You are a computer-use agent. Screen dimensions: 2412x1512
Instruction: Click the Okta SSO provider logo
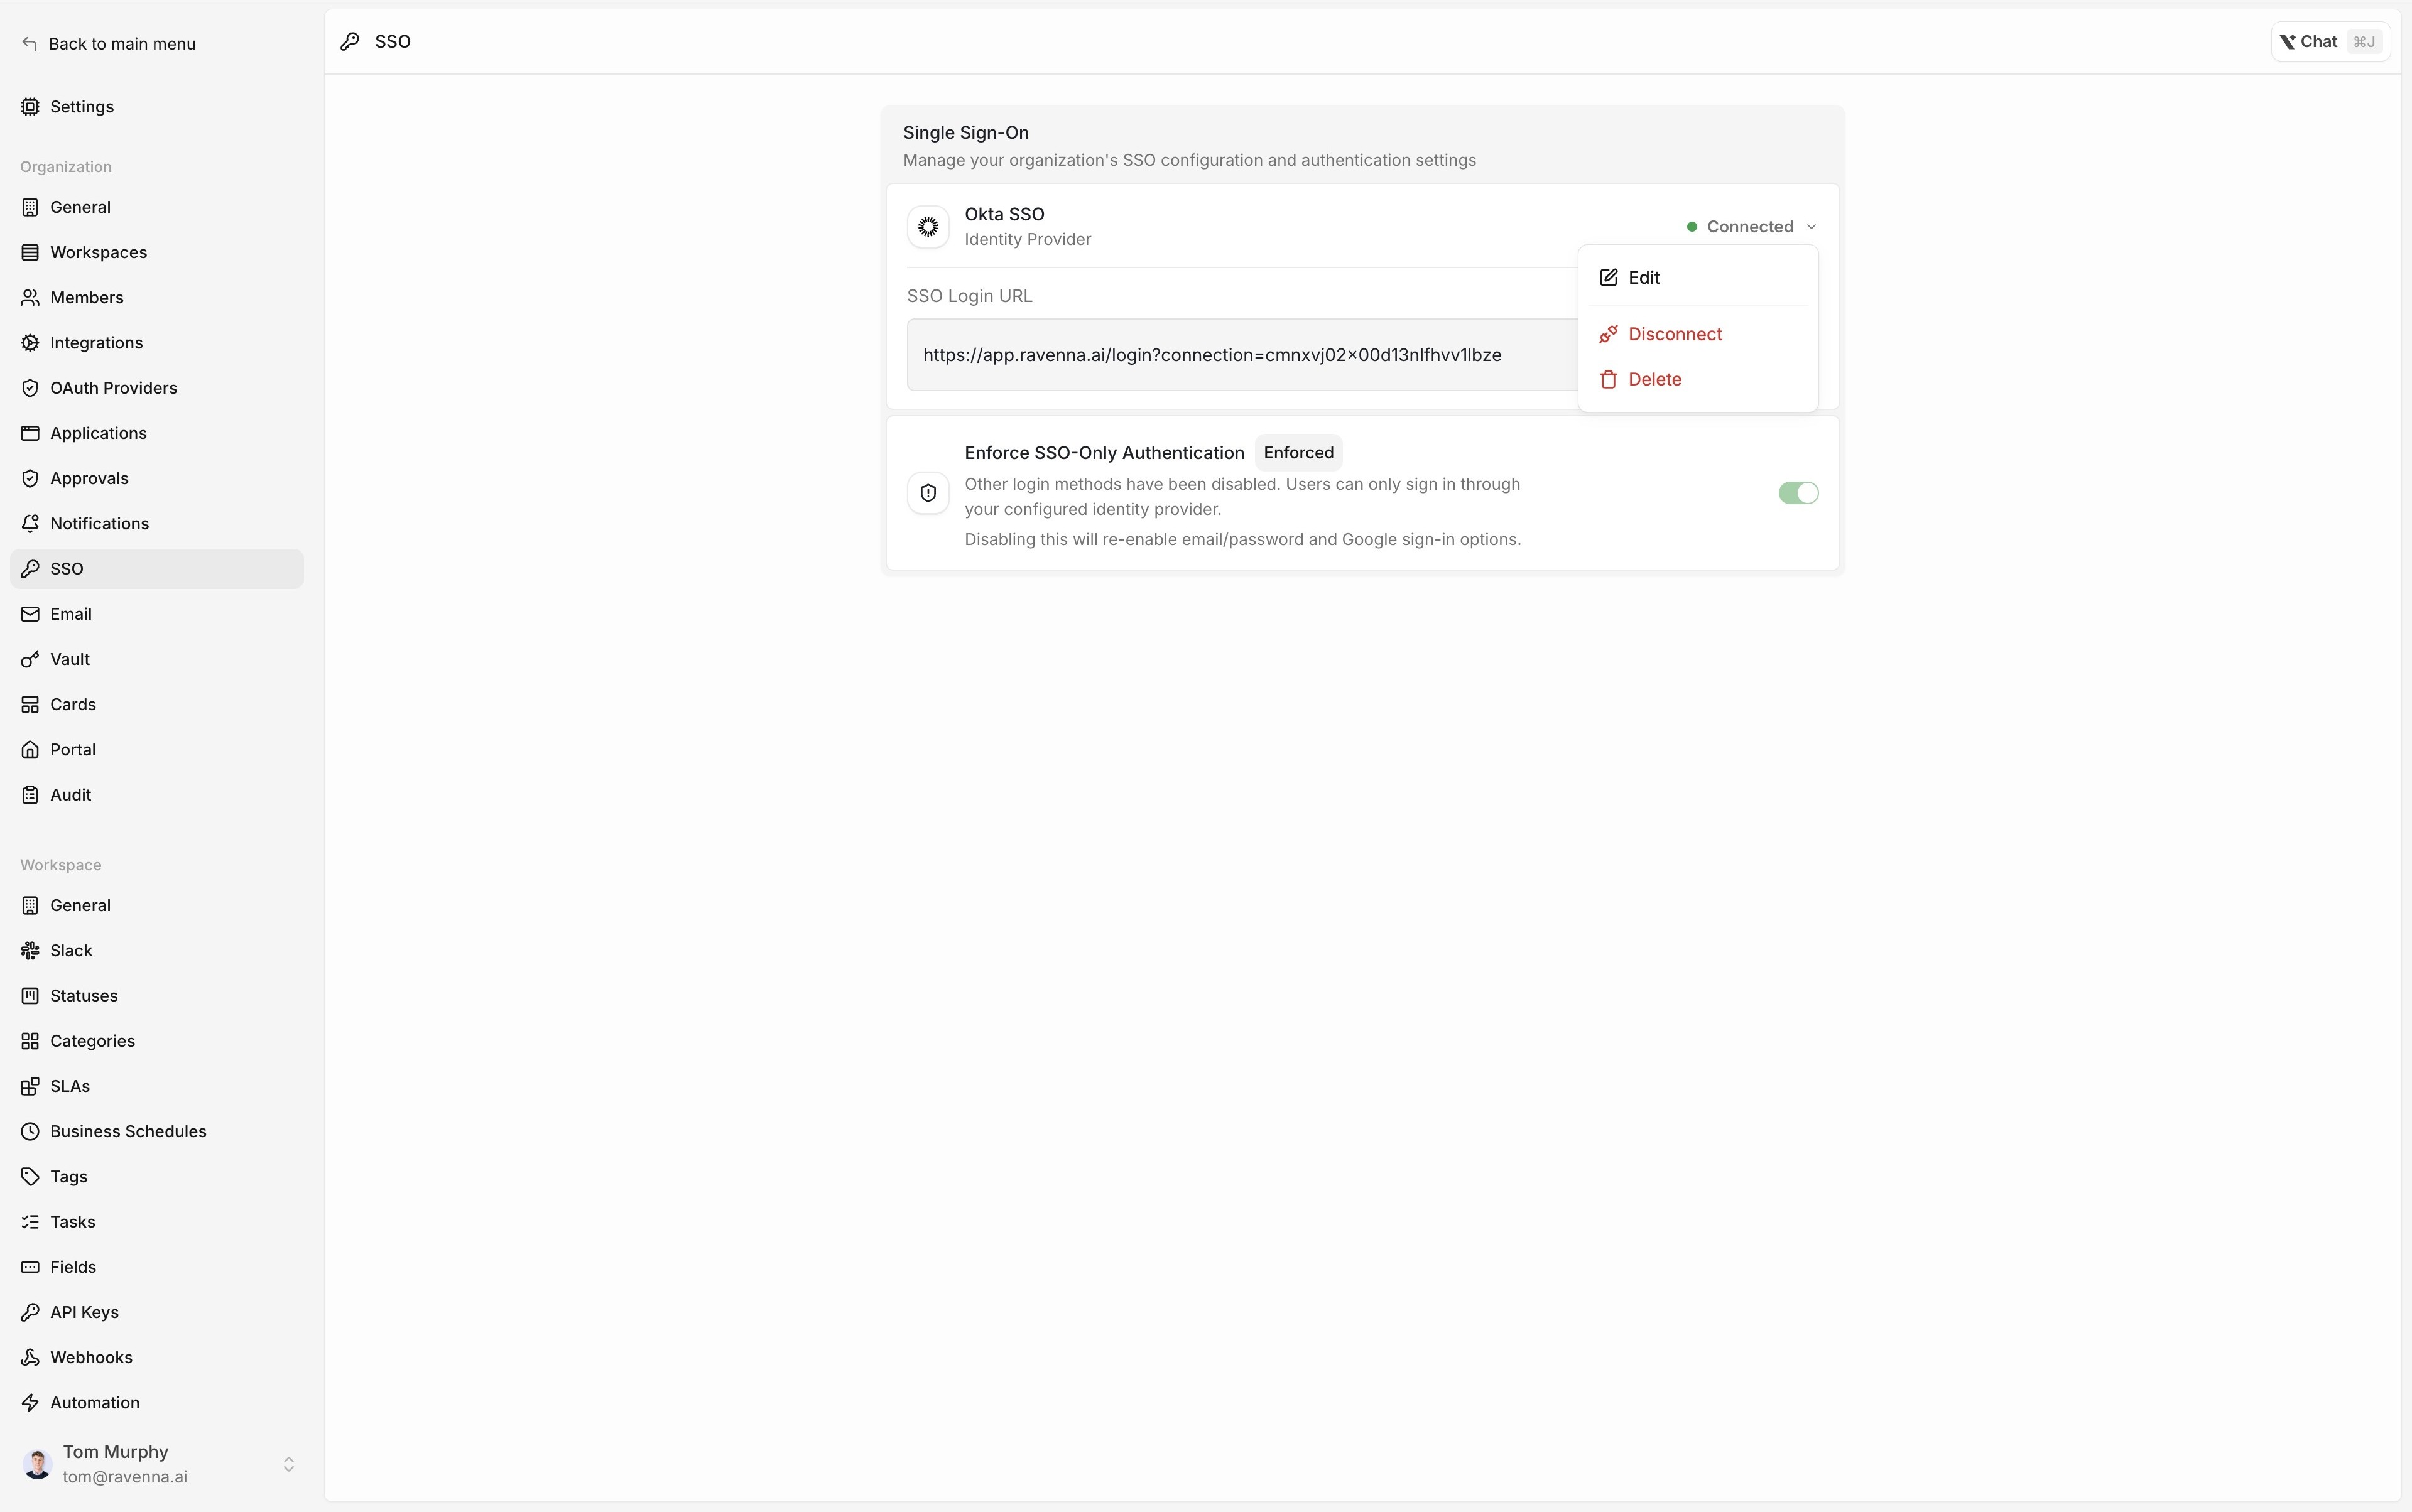tap(927, 227)
